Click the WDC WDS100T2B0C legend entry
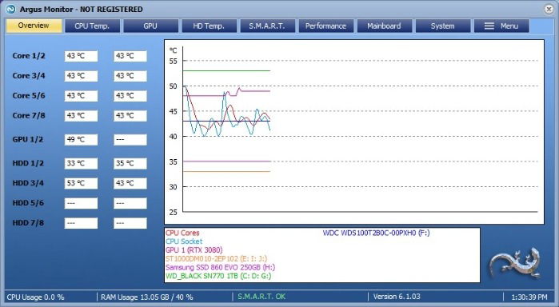The width and height of the screenshot is (559, 307). 376,233
